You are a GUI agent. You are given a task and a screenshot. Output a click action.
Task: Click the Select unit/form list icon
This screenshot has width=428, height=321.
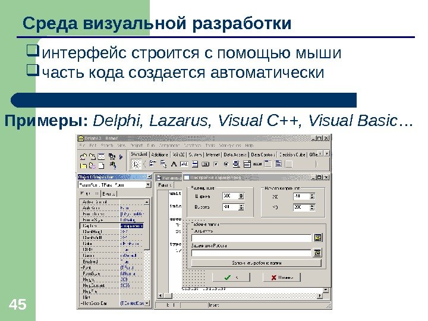112,157
